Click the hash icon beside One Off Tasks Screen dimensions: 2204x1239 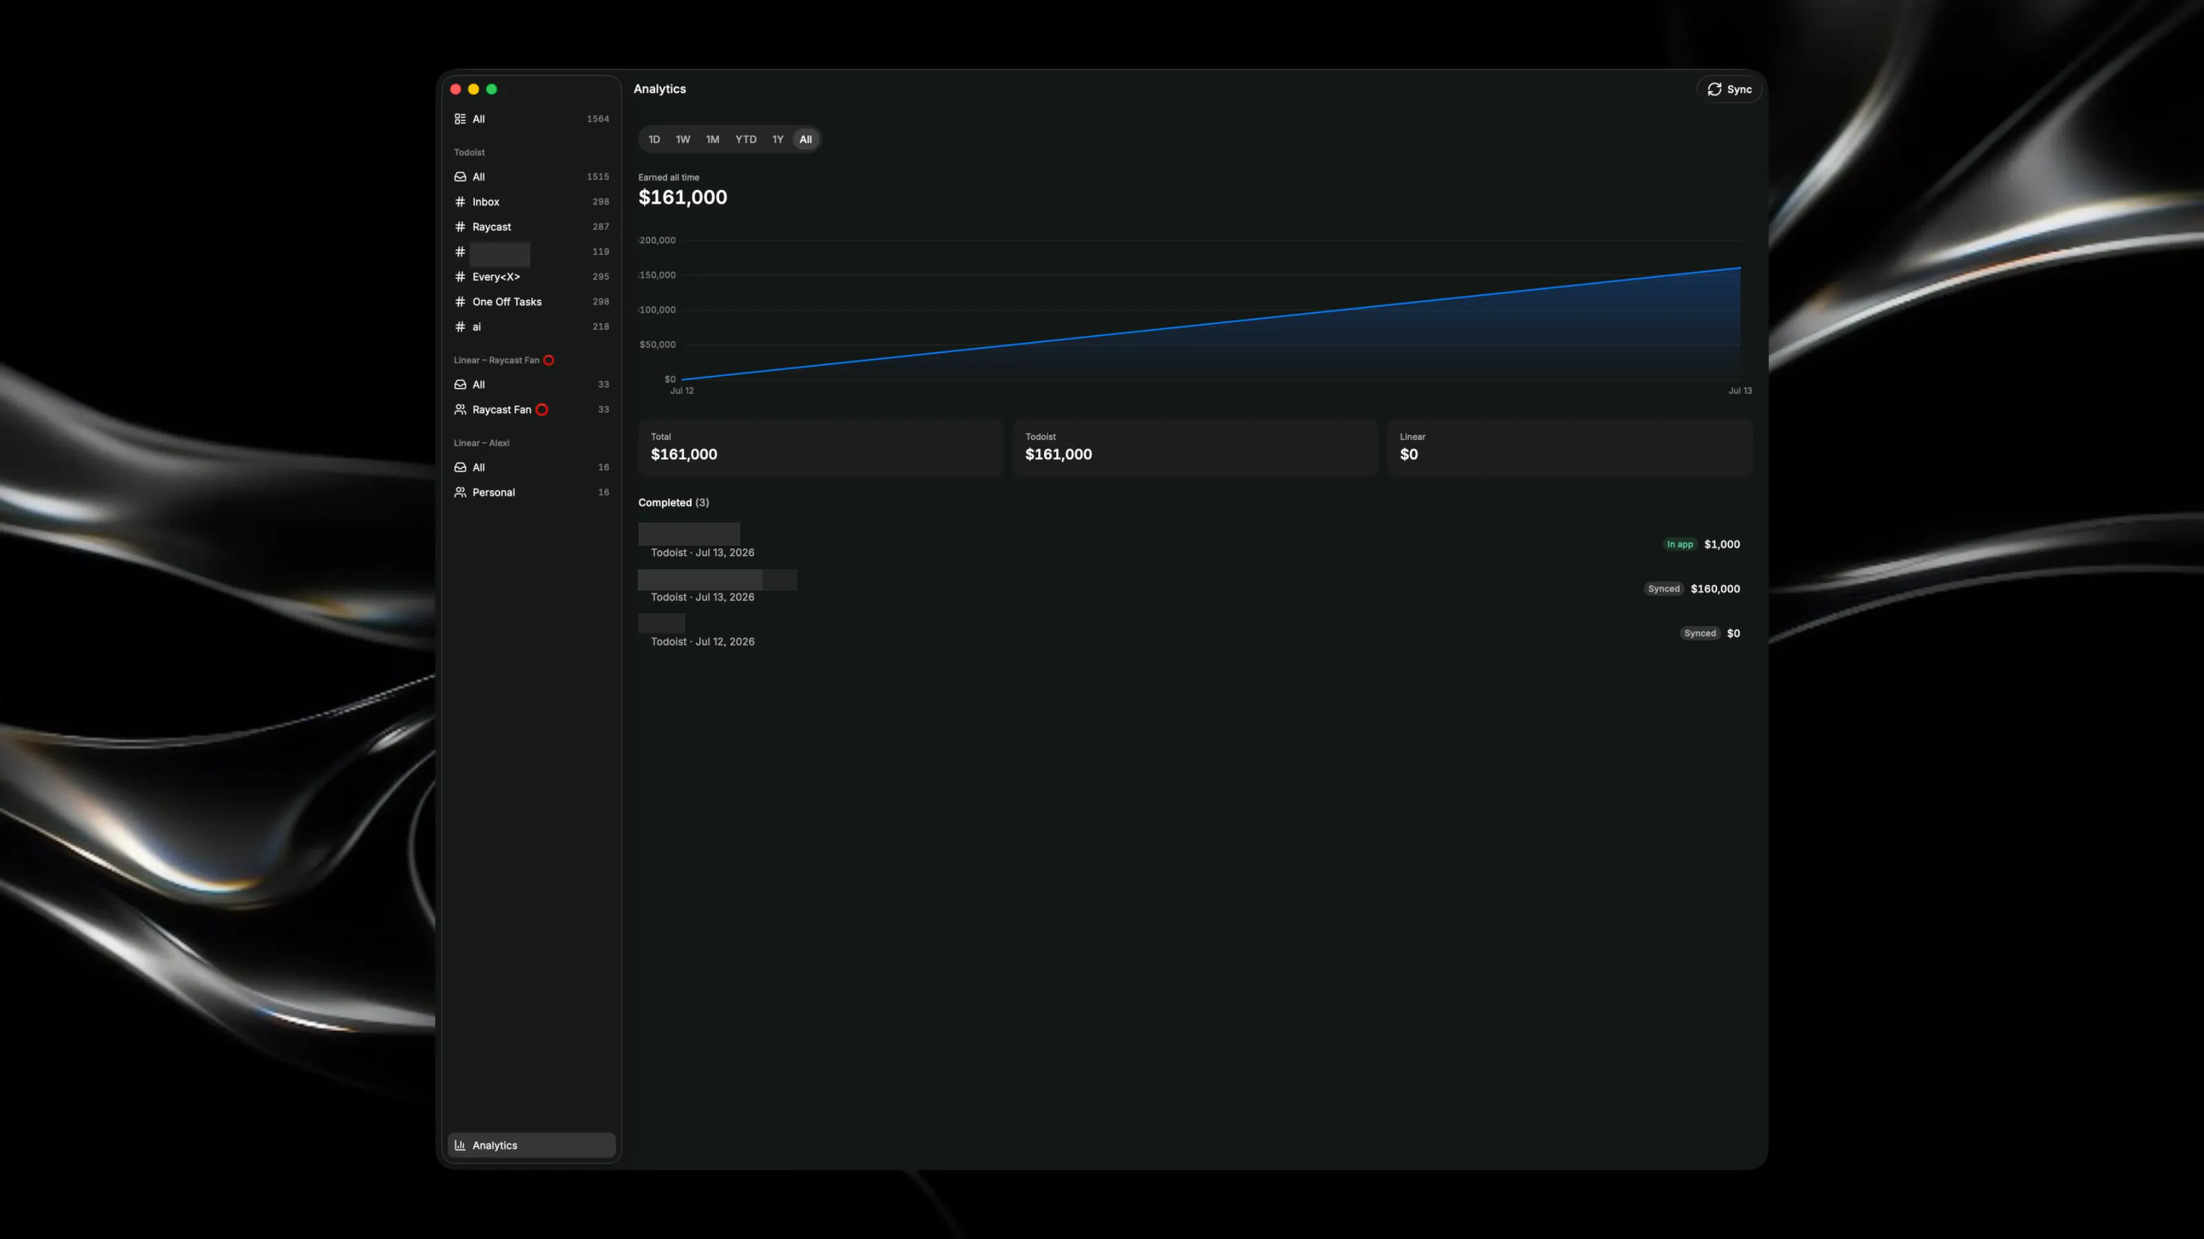coord(460,302)
